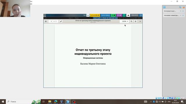Click the 2024-04-02 date block in status bar
The image size is (186, 104).
coord(135,15)
